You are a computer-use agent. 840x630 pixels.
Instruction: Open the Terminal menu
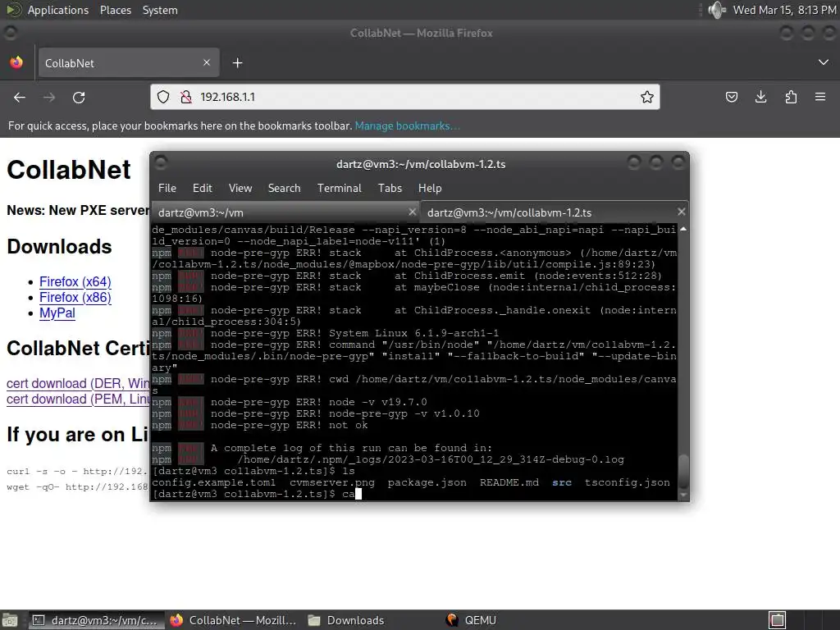pos(339,188)
